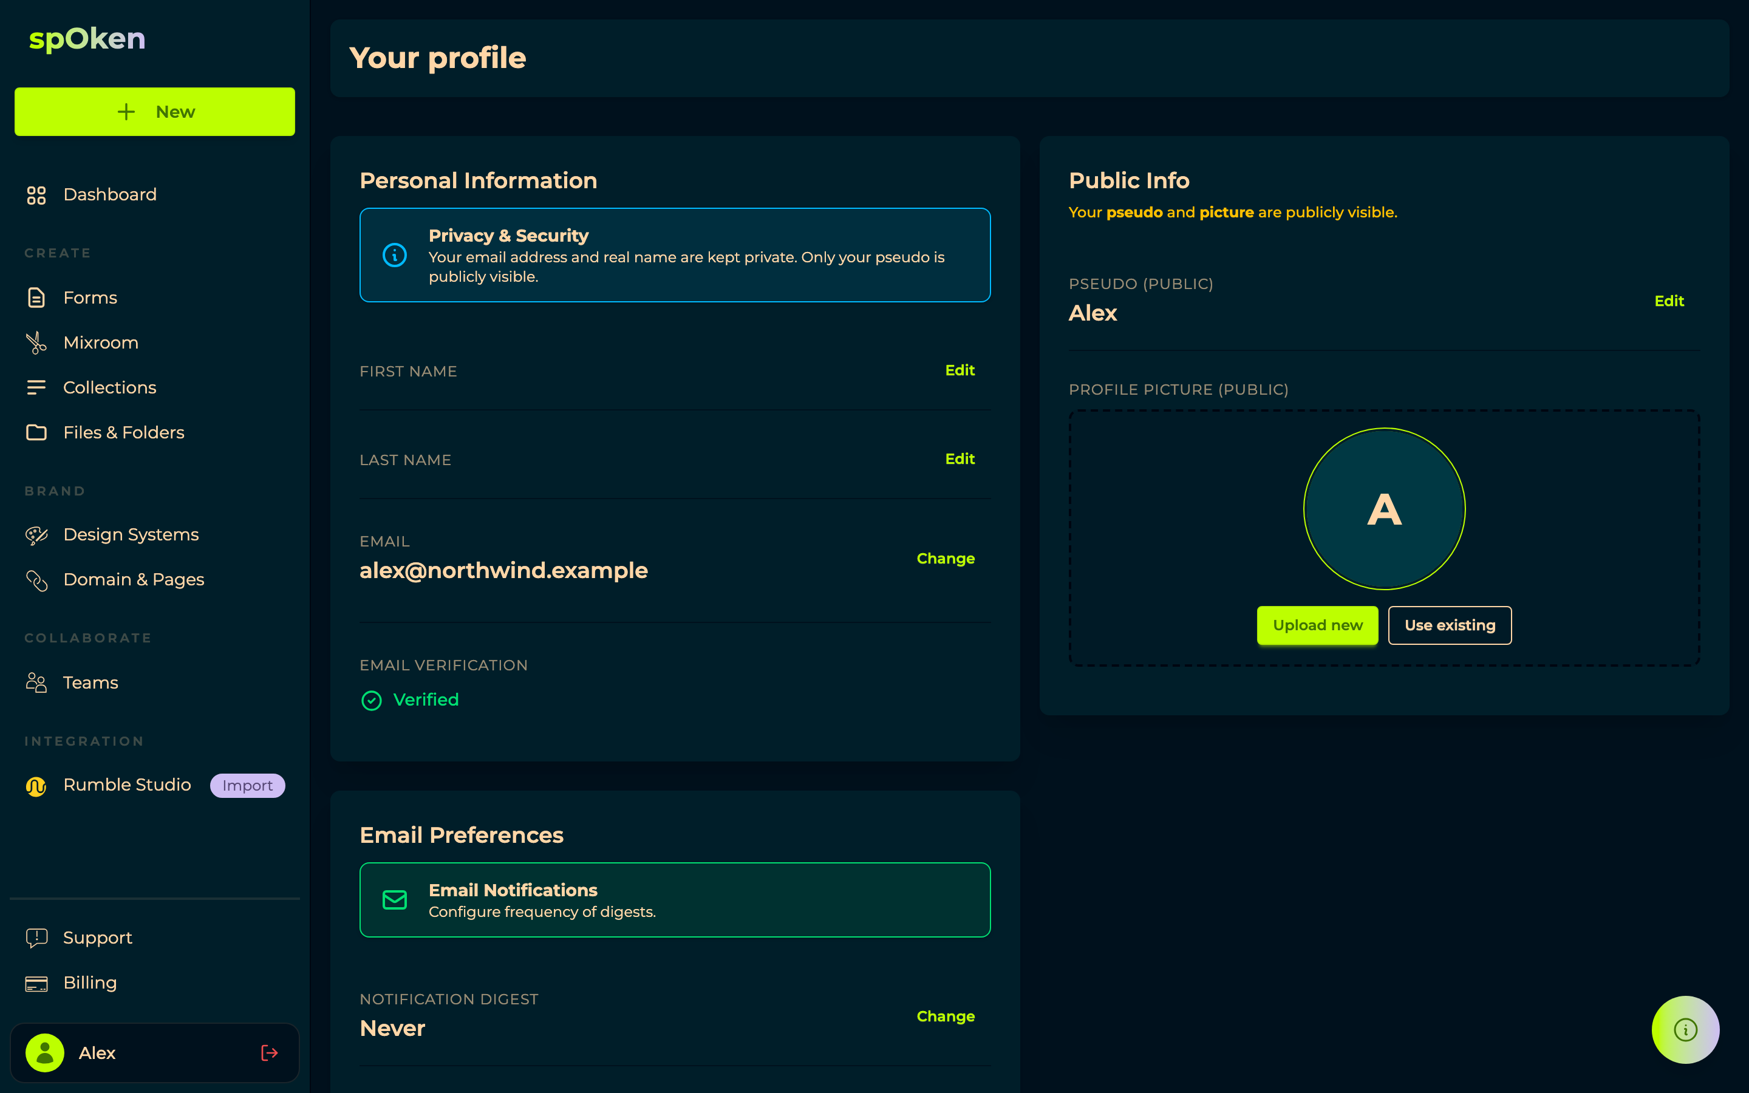Open the Forms section
1749x1093 pixels.
click(x=155, y=298)
